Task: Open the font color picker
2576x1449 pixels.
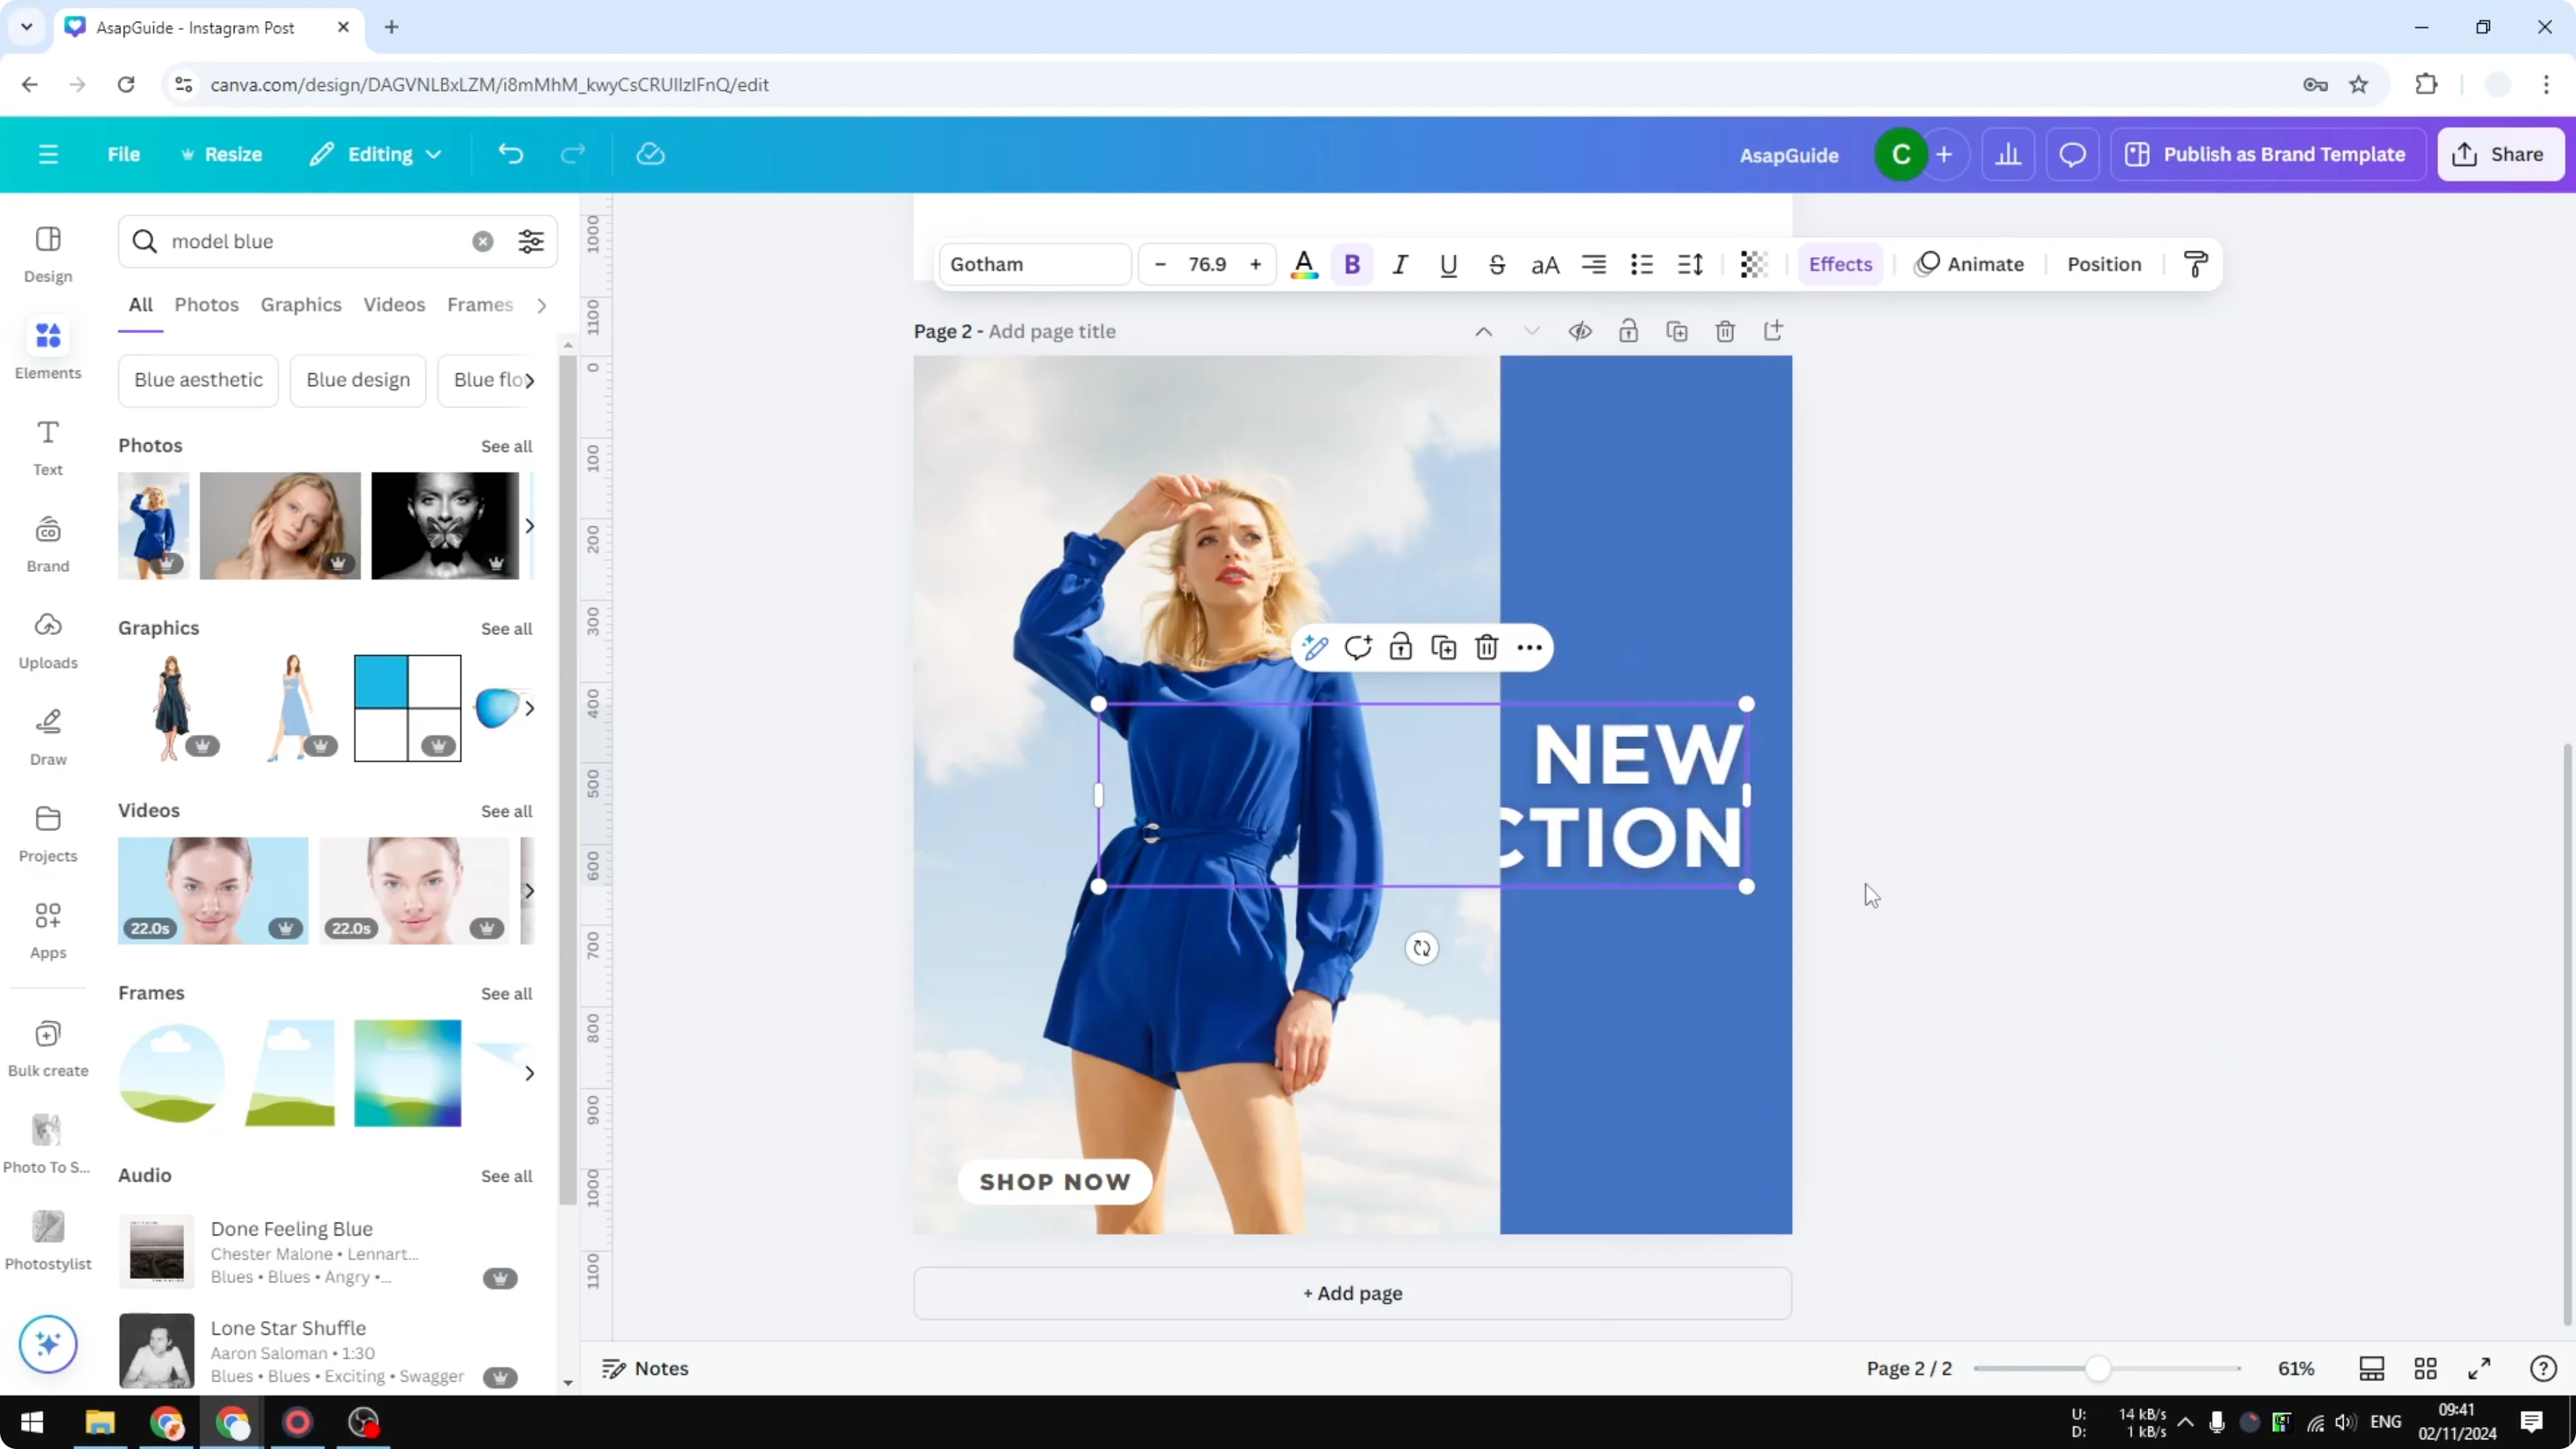Action: pos(1304,264)
